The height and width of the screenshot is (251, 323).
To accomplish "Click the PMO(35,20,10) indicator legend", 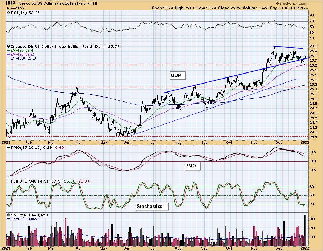I will (35, 148).
